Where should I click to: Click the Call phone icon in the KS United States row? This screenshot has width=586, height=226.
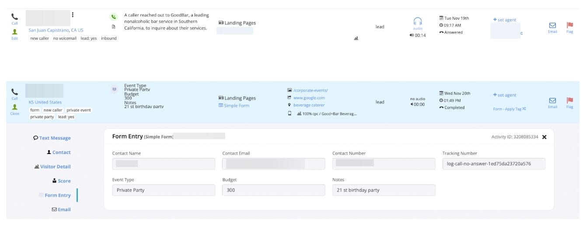(x=14, y=92)
